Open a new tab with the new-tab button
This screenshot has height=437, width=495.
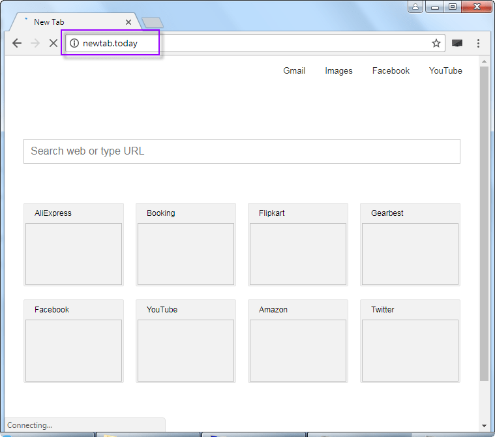tap(153, 23)
